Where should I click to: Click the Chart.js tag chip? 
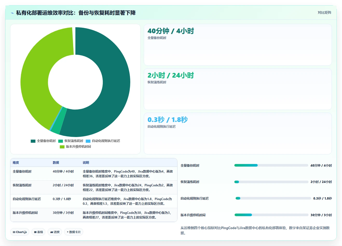tap(20, 232)
